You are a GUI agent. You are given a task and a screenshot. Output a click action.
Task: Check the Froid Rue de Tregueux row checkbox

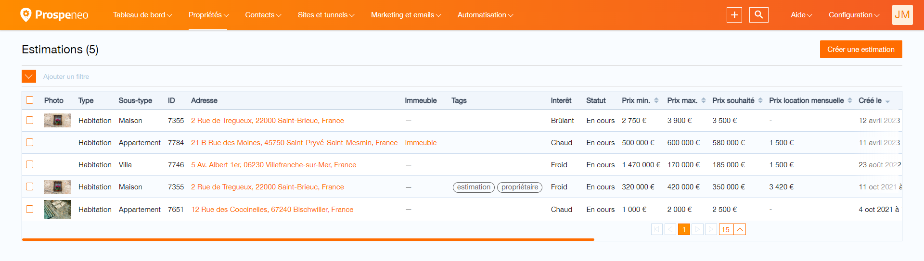coord(30,186)
